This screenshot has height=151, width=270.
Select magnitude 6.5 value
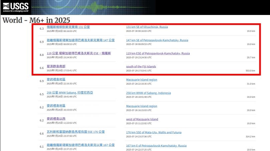(x=42, y=94)
